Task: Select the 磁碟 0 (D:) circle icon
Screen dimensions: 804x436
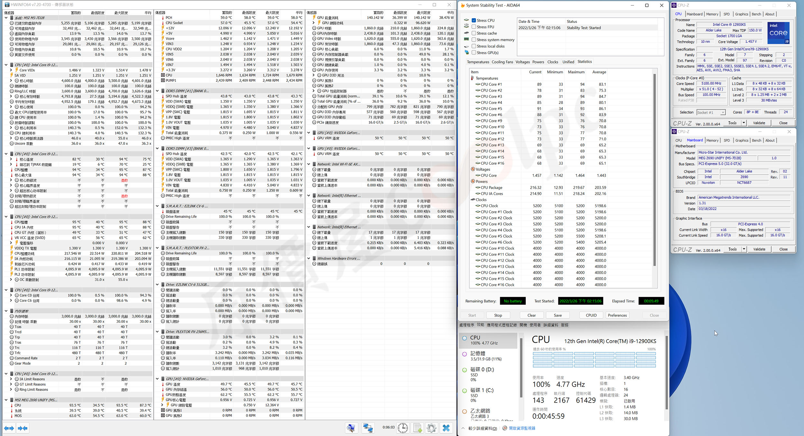Action: pyautogui.click(x=464, y=370)
